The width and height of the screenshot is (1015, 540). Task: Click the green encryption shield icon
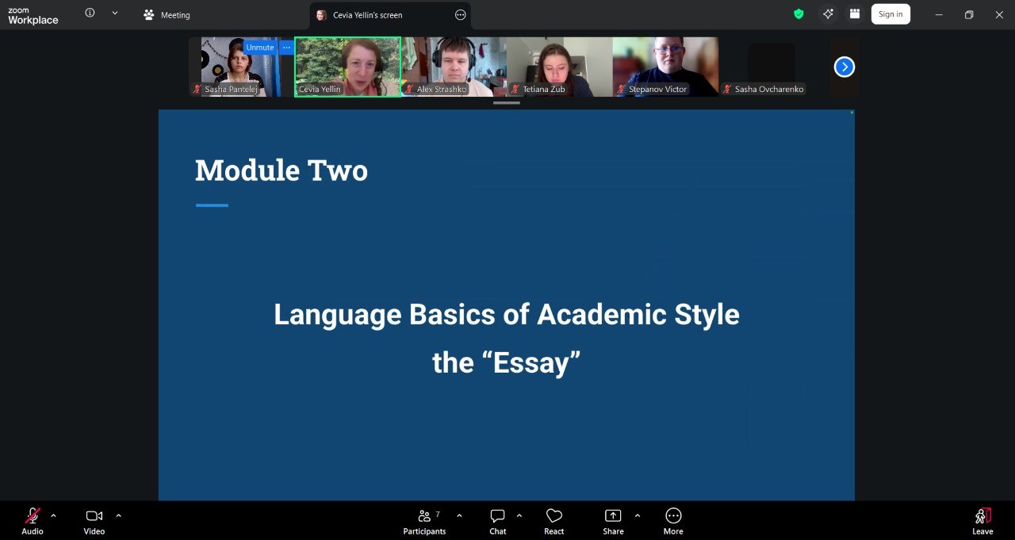pyautogui.click(x=799, y=14)
